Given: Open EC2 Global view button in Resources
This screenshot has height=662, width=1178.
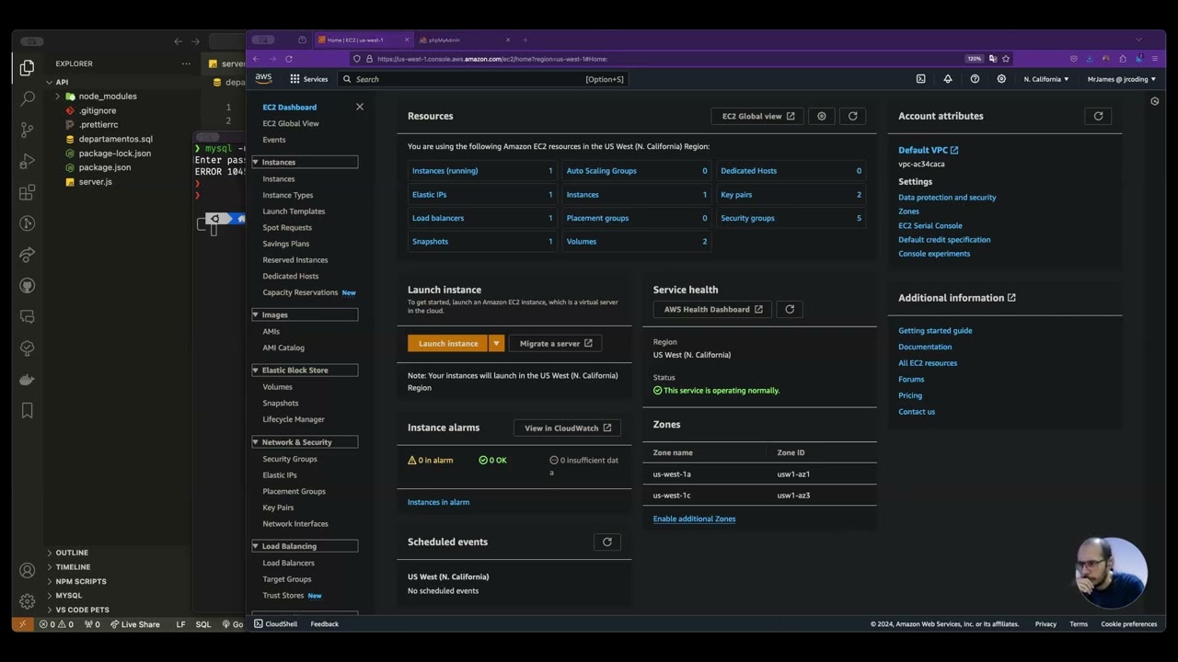Looking at the screenshot, I should [x=758, y=116].
